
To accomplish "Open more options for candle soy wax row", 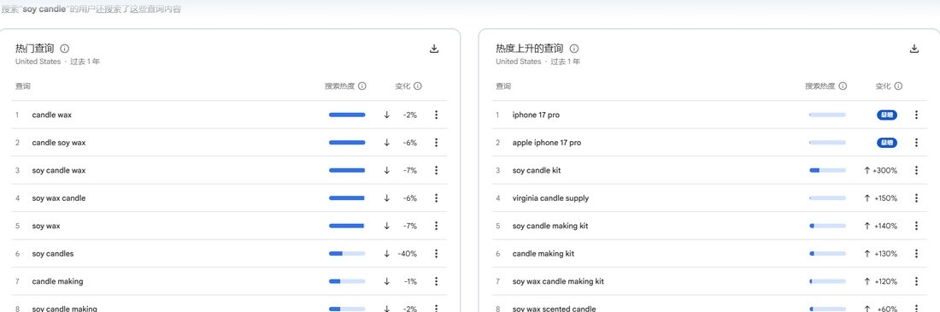I will [436, 143].
